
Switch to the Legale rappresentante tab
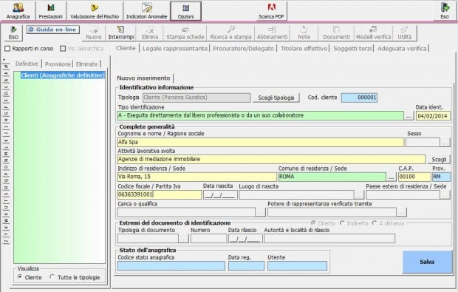pyautogui.click(x=175, y=49)
